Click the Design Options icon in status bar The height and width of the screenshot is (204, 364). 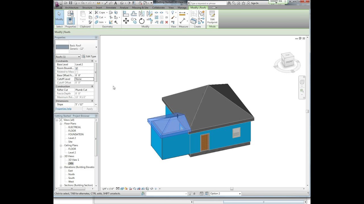(x=202, y=194)
